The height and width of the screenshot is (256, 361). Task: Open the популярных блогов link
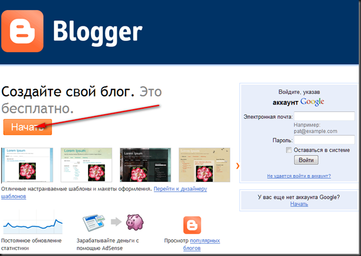point(205,240)
